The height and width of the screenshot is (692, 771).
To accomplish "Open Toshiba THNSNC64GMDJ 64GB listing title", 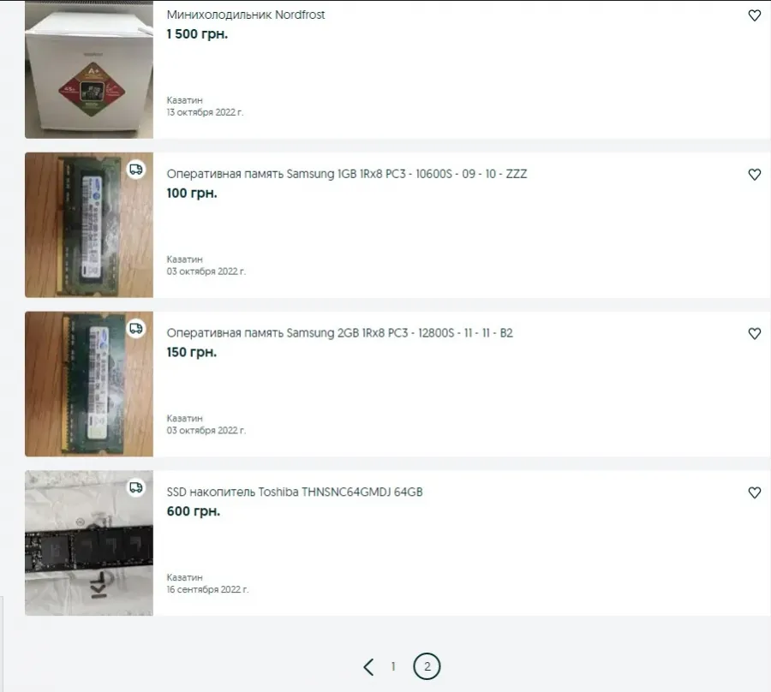I will coord(295,492).
